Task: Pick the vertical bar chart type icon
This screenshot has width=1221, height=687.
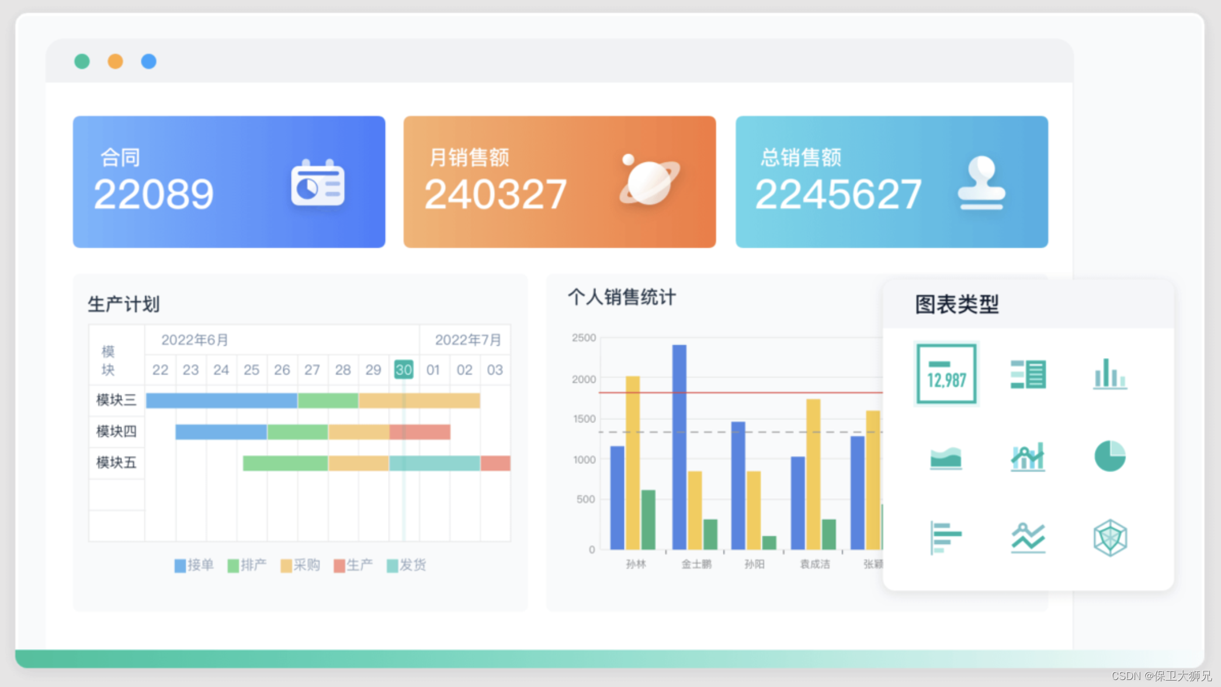Action: click(1109, 374)
